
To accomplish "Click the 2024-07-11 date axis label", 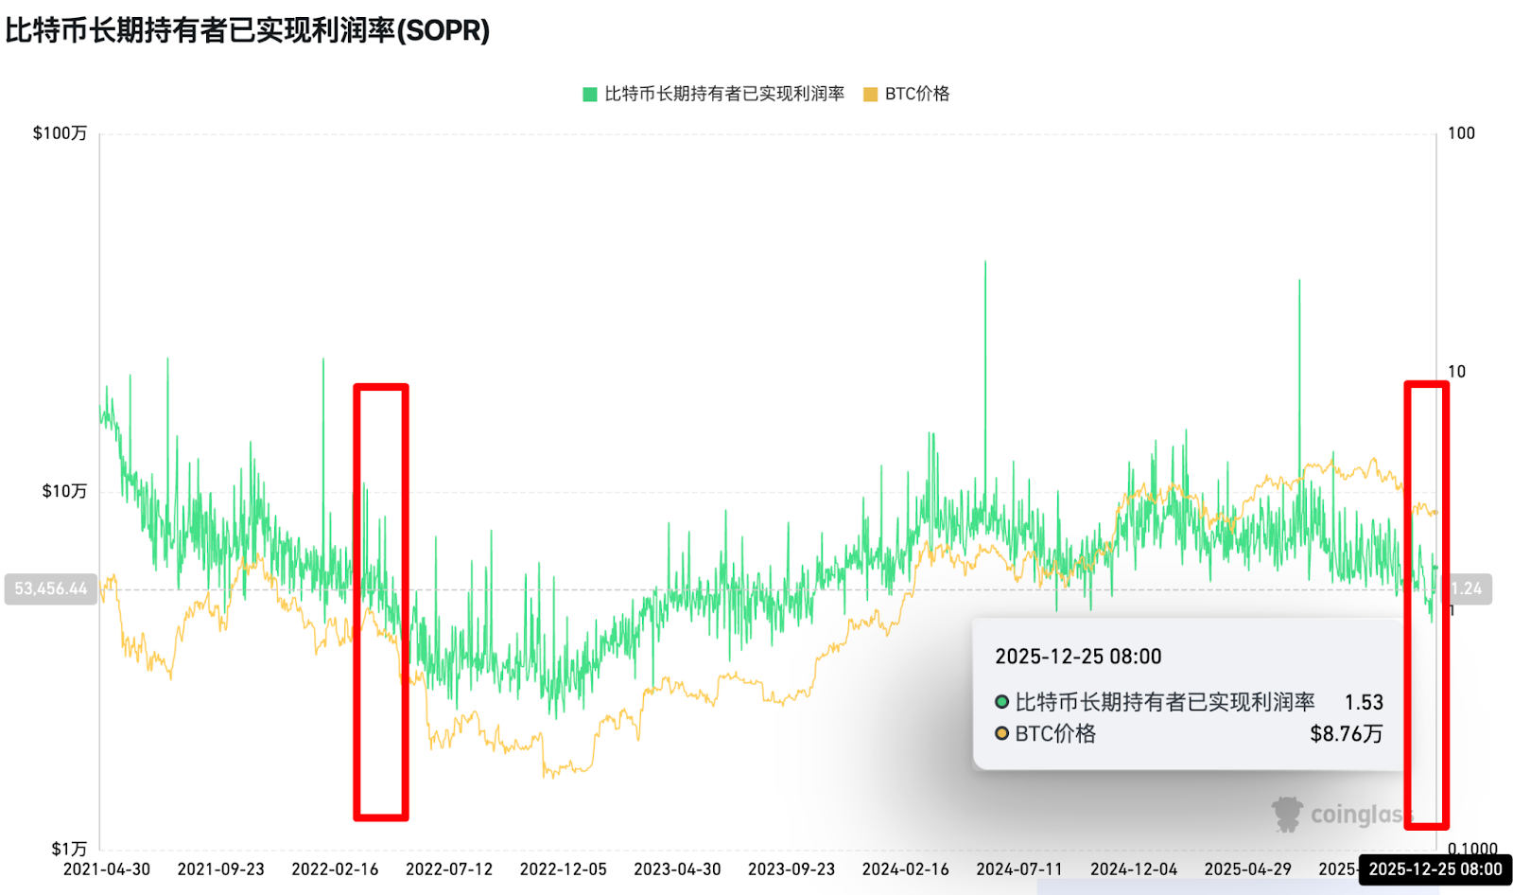I will 1019,869.
